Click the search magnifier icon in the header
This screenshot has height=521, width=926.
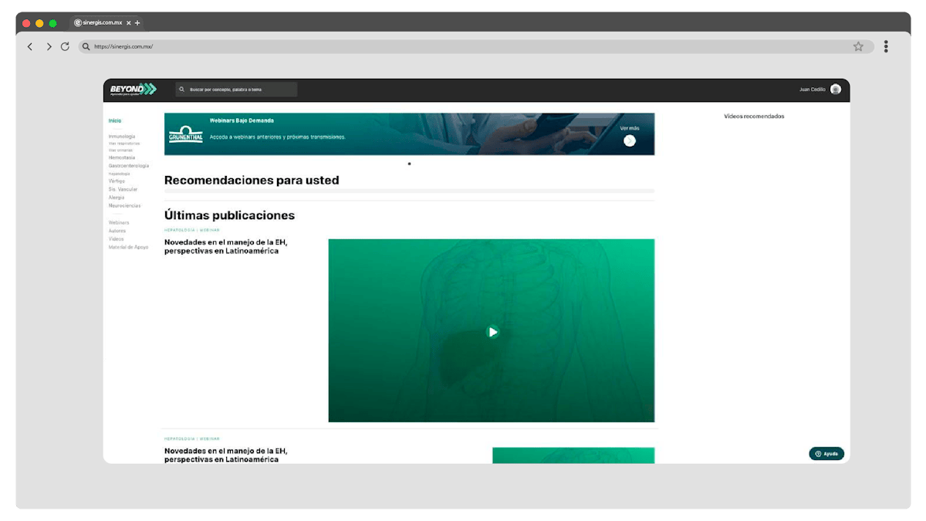point(183,89)
